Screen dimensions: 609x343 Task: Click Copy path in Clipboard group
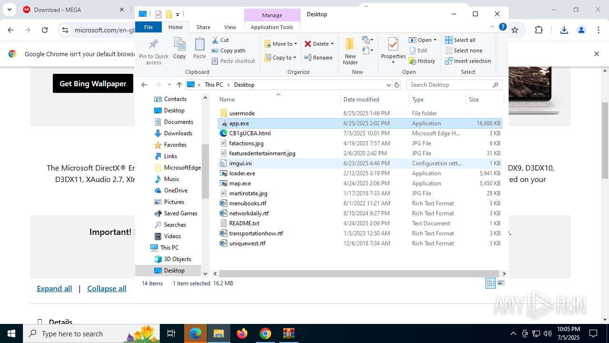point(228,50)
